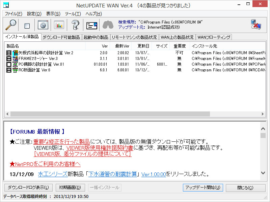The image size is (270, 202).
Task: Click the bar chart icon in toolbar
Action: coord(59,25)
